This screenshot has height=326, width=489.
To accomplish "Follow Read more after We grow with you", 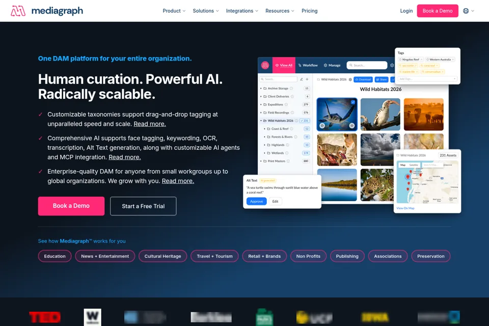I will click(178, 181).
